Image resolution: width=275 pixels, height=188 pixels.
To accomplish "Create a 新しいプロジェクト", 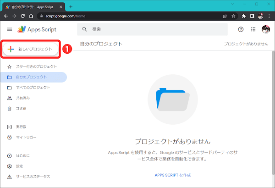I will point(31,49).
